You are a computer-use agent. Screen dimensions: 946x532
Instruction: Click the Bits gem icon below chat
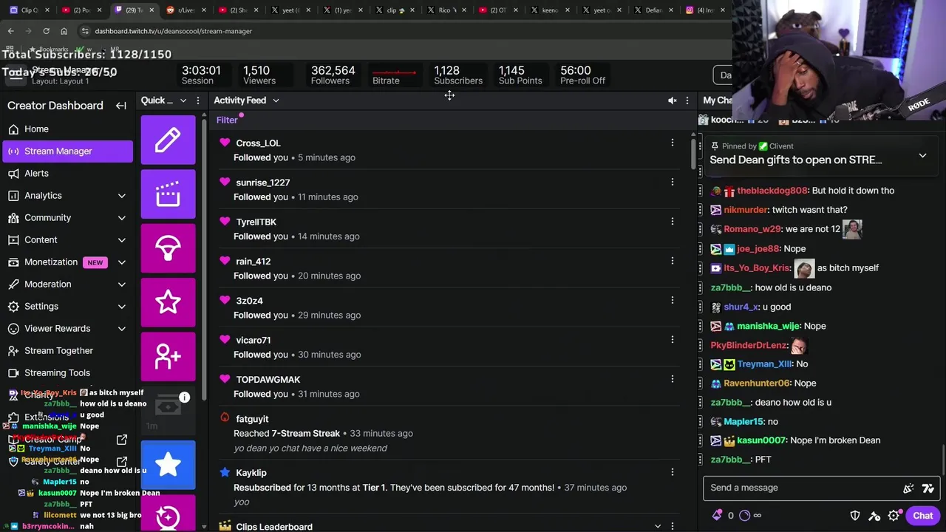pos(717,516)
